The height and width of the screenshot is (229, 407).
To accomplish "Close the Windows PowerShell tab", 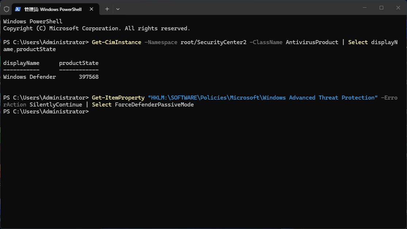I will coord(91,9).
